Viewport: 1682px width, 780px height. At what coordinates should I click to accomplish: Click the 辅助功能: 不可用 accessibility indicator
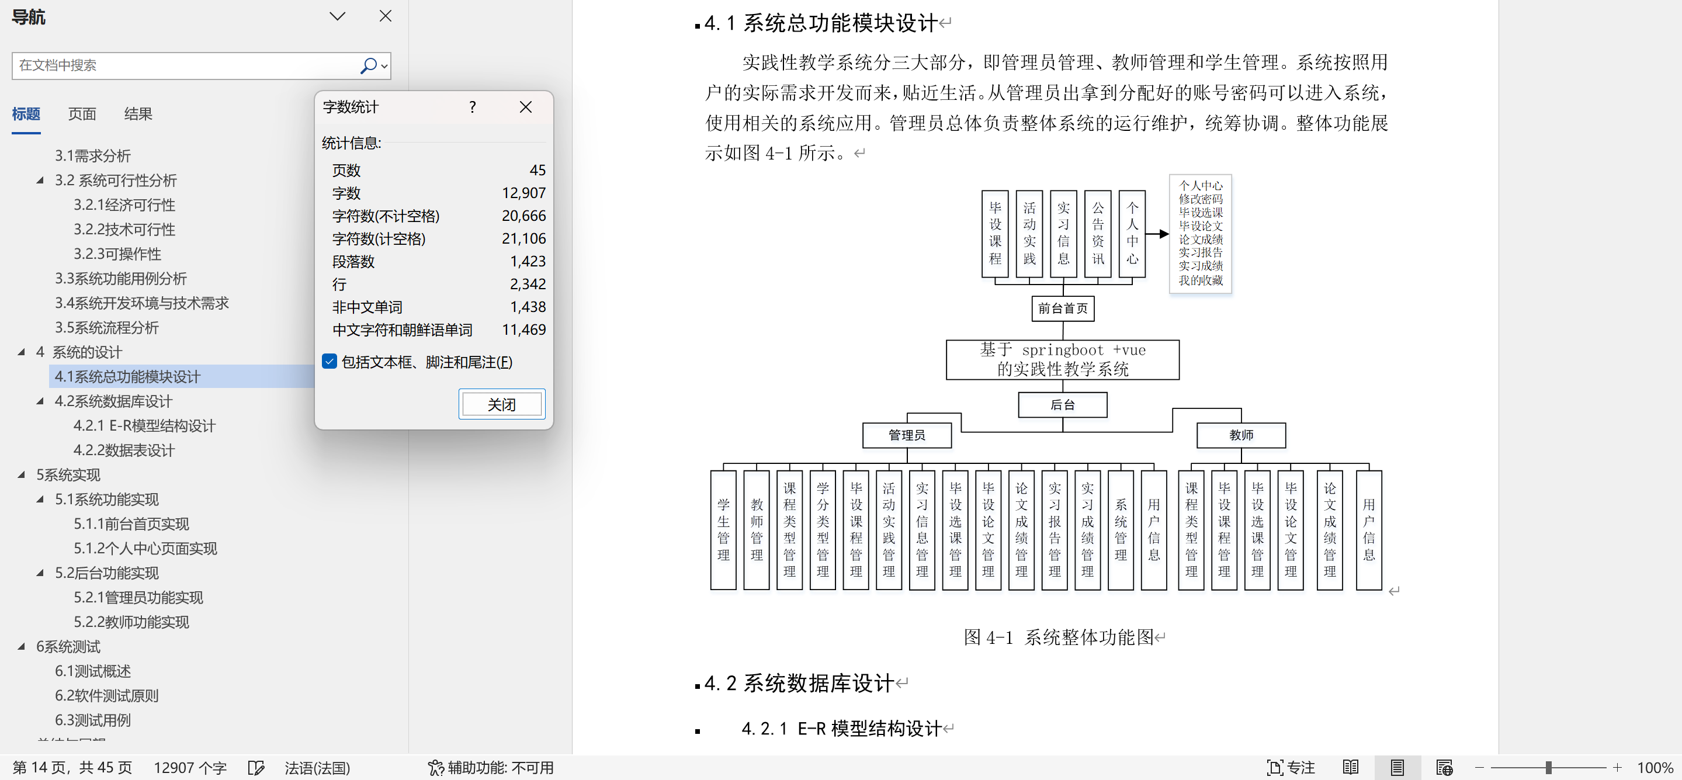(x=490, y=768)
